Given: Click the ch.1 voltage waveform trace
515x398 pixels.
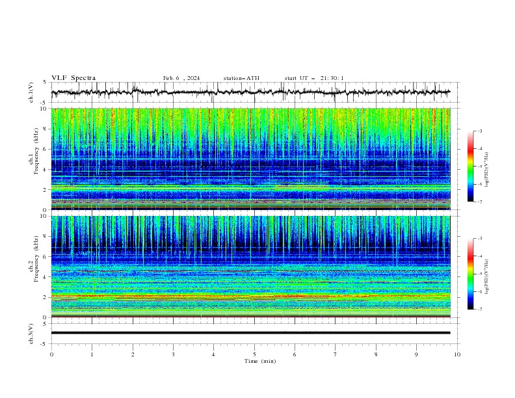Looking at the screenshot, I should pyautogui.click(x=250, y=92).
